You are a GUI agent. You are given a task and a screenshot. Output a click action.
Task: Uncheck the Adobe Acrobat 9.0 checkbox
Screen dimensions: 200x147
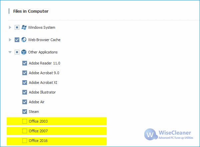(25, 73)
